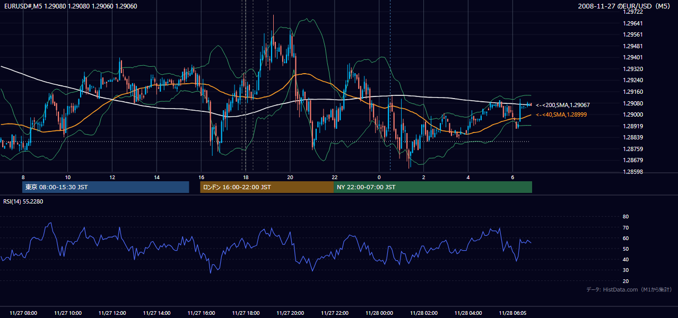
Task: Click the date label 11/27 16:00
Action: 202,313
